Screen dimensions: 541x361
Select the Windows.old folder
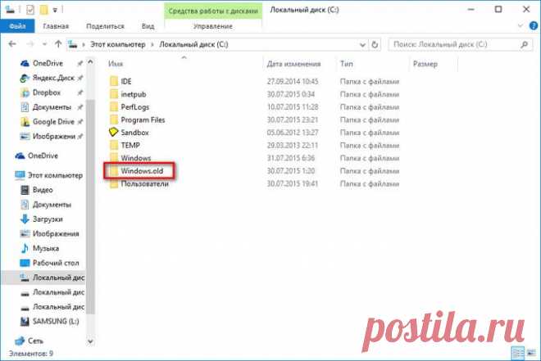[x=142, y=170]
